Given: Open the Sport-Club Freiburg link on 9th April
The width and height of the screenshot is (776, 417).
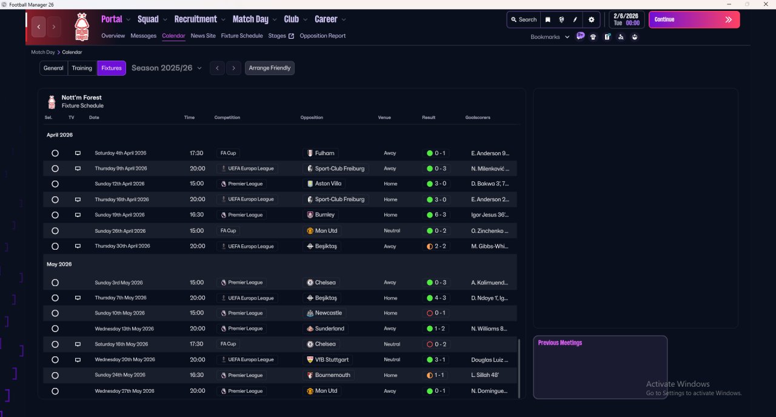Looking at the screenshot, I should click(335, 168).
